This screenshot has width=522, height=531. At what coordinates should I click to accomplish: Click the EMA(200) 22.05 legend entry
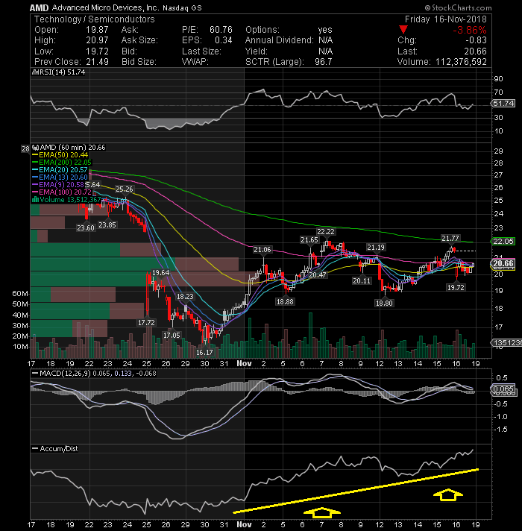[65, 163]
